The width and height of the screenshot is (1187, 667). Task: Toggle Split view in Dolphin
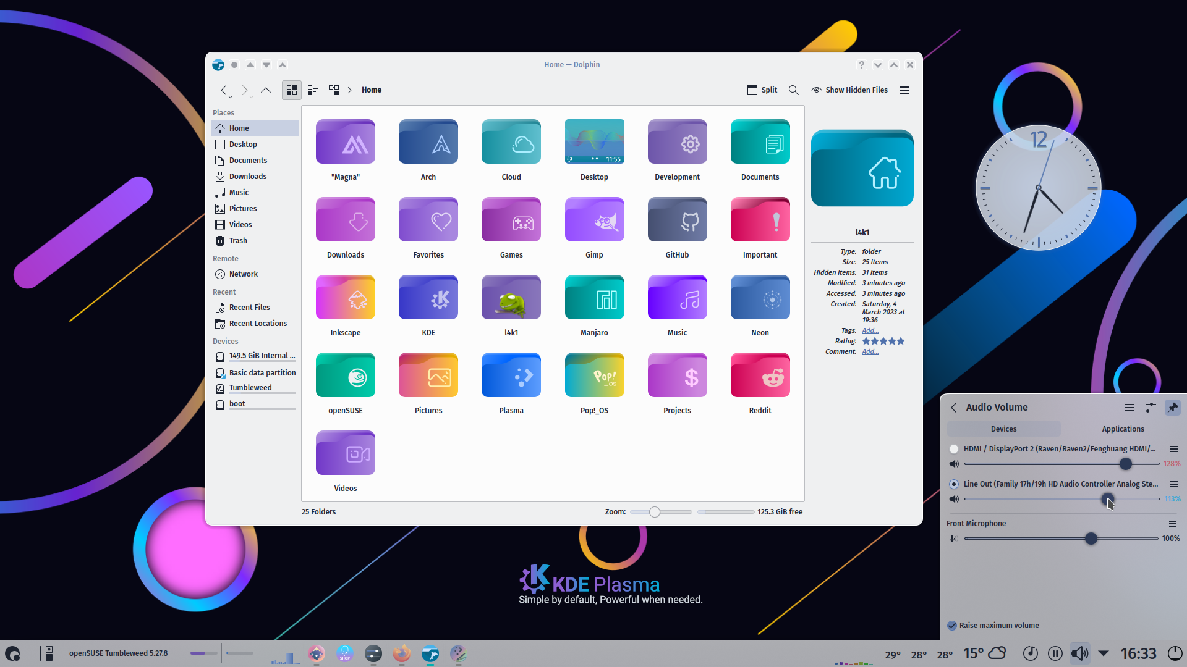coord(762,90)
